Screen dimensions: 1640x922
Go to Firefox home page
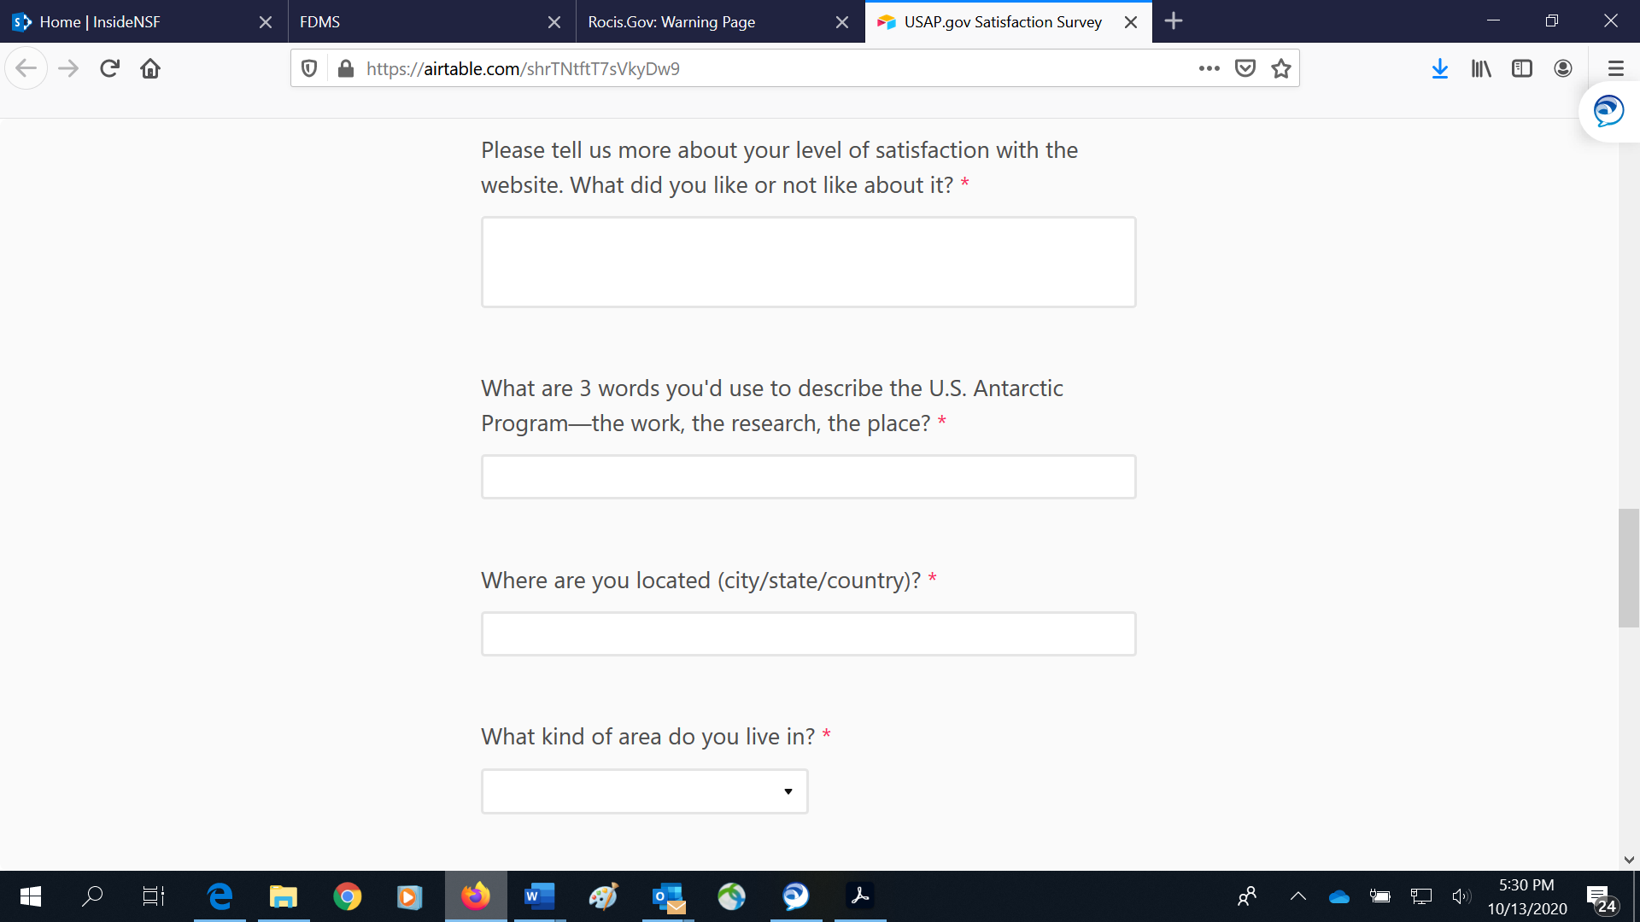pos(150,68)
